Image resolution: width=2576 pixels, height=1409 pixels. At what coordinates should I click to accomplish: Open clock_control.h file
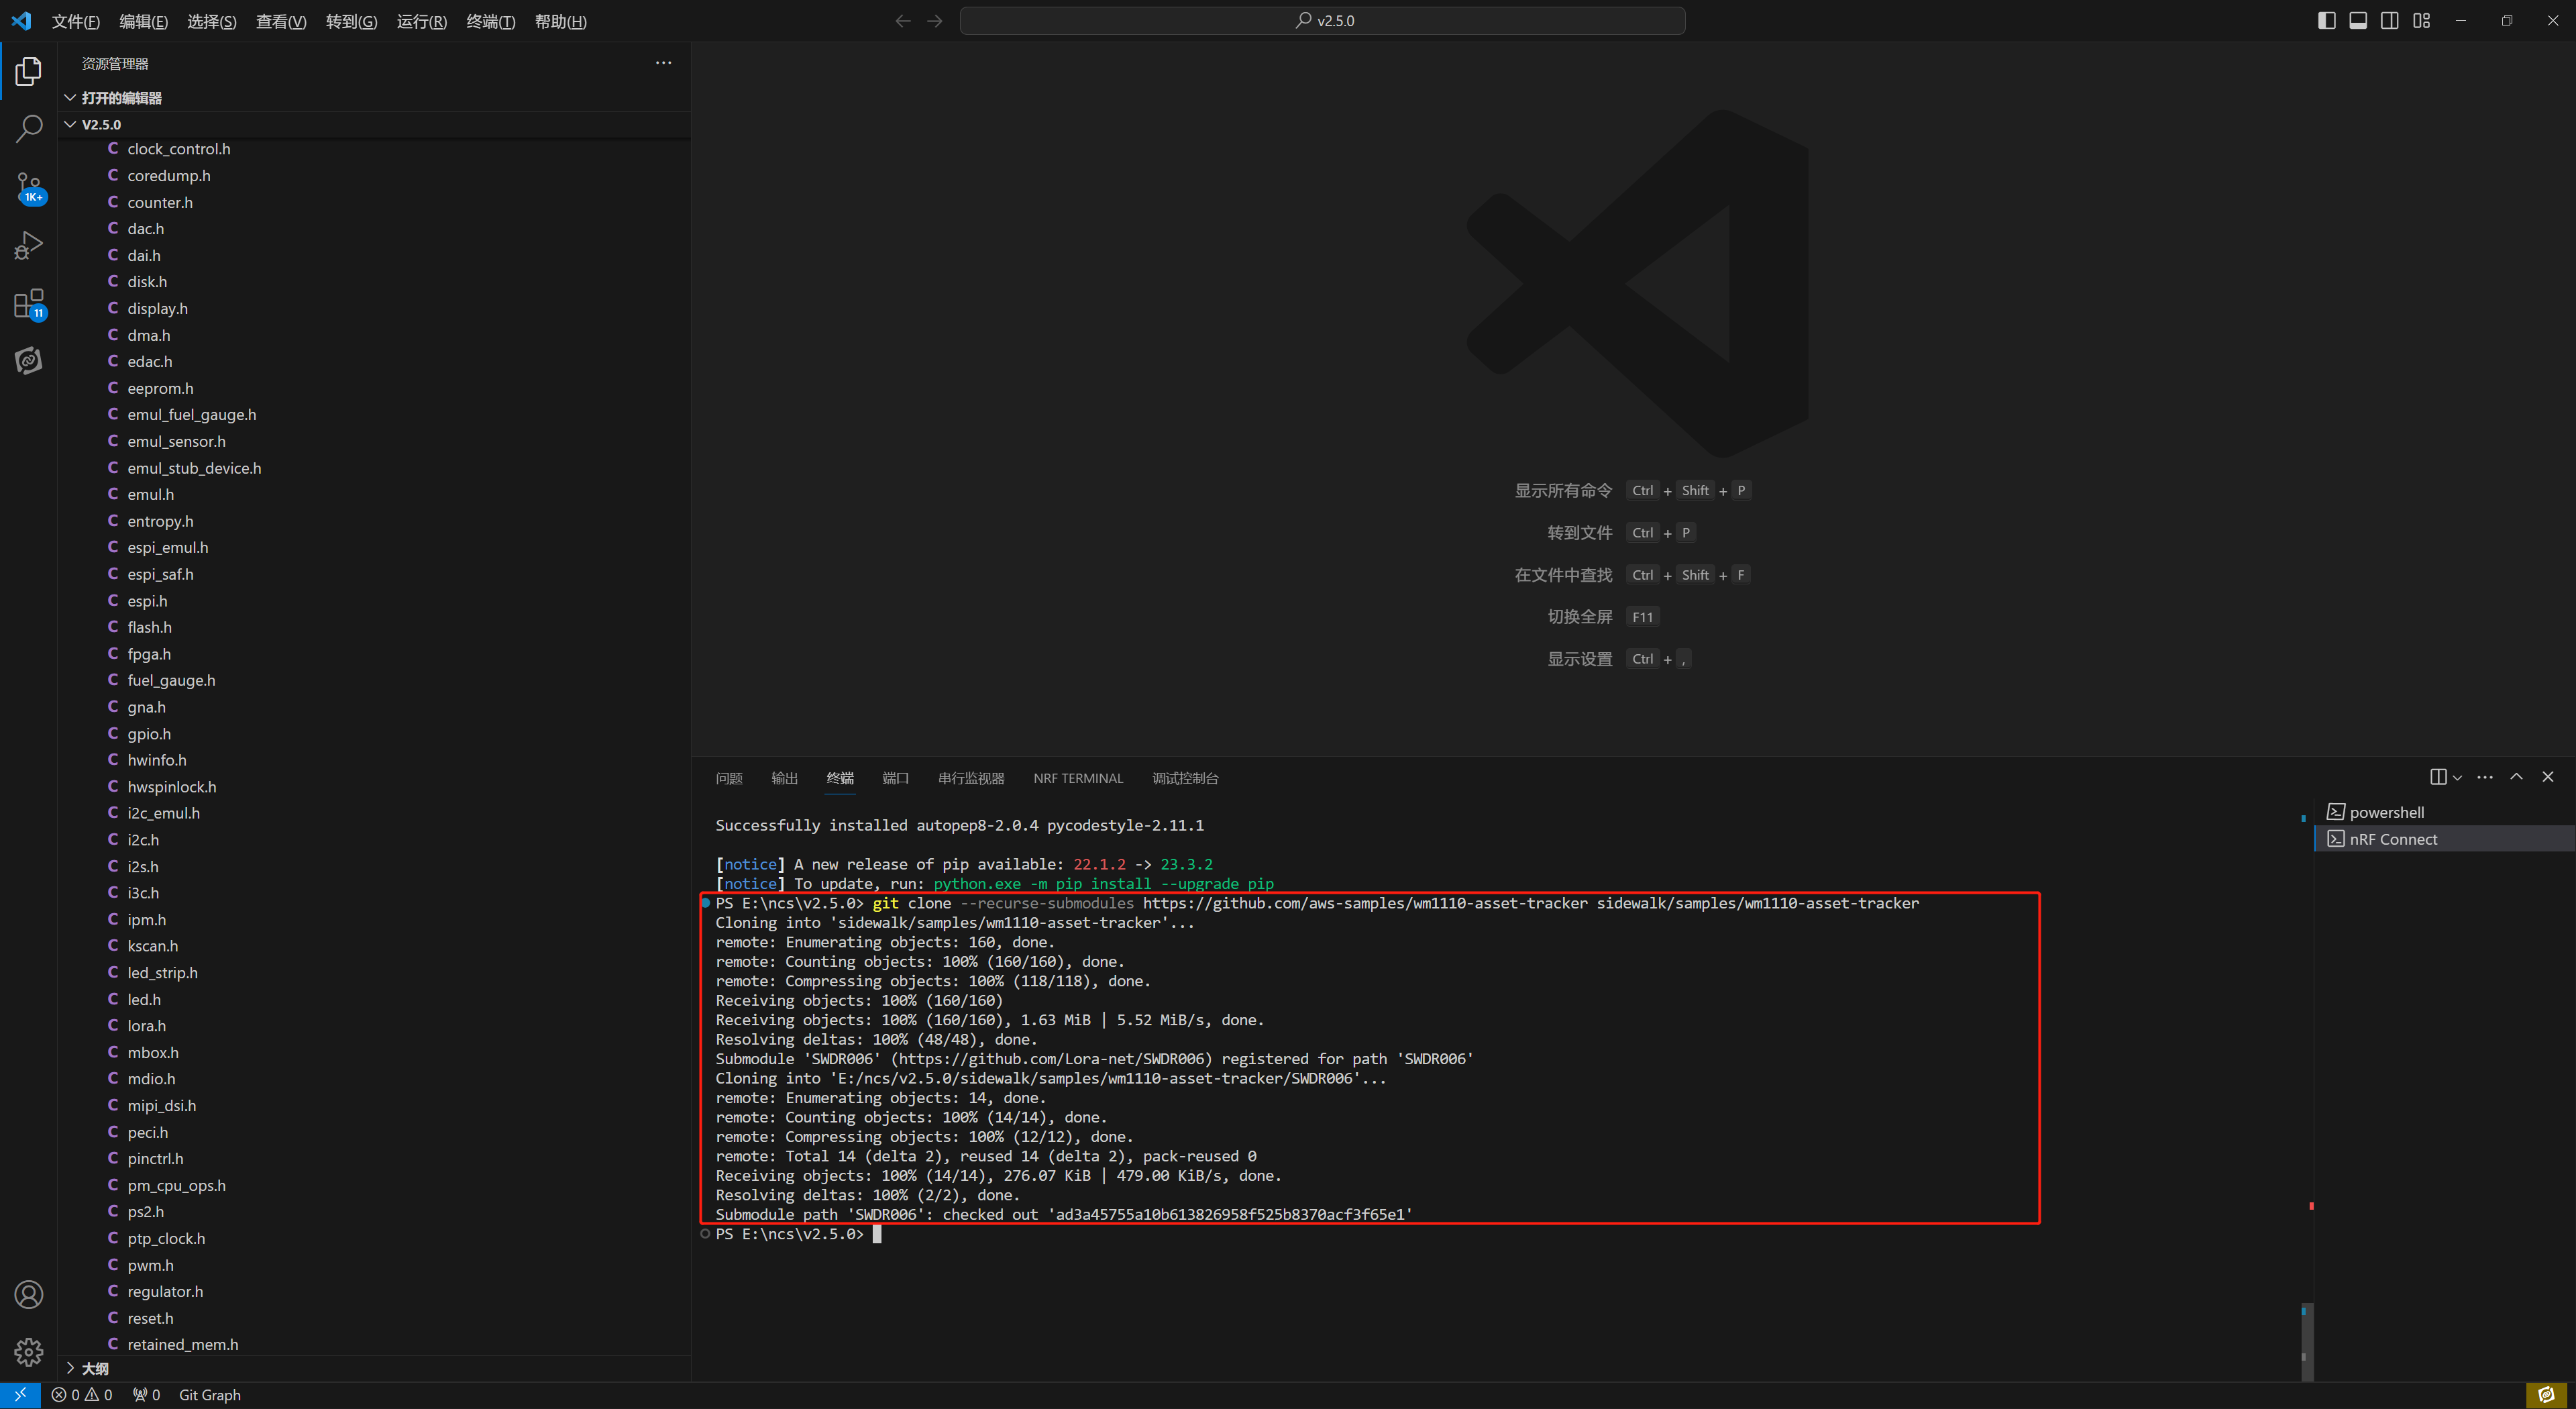point(374,149)
